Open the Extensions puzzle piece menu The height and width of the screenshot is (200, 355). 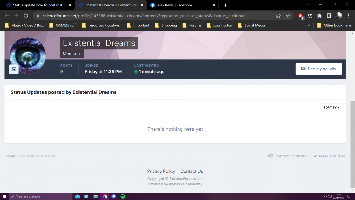pos(319,16)
